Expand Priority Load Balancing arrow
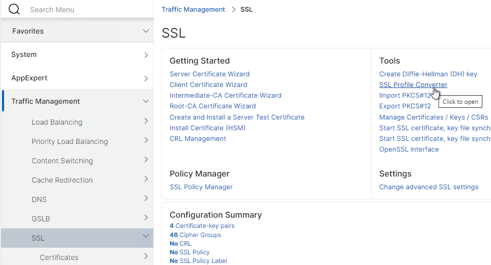Screen dimensions: 491x265 click(x=146, y=140)
